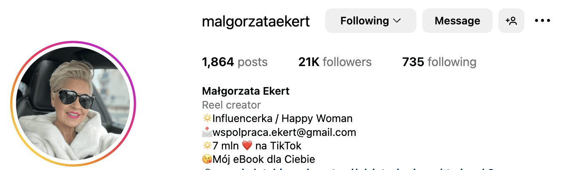Send a message via Message button
Screen dimensions: 568x170
[x=457, y=21]
